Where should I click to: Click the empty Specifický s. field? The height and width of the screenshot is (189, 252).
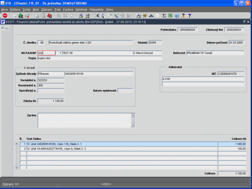click(x=51, y=91)
